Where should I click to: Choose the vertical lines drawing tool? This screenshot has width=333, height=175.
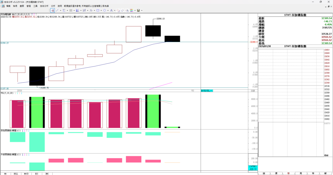click(71, 10)
